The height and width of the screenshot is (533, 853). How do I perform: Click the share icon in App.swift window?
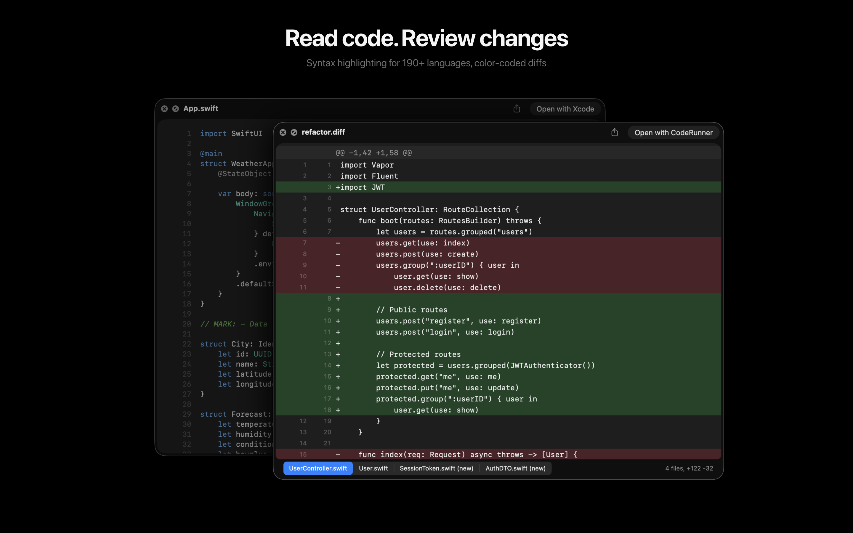[x=517, y=109]
